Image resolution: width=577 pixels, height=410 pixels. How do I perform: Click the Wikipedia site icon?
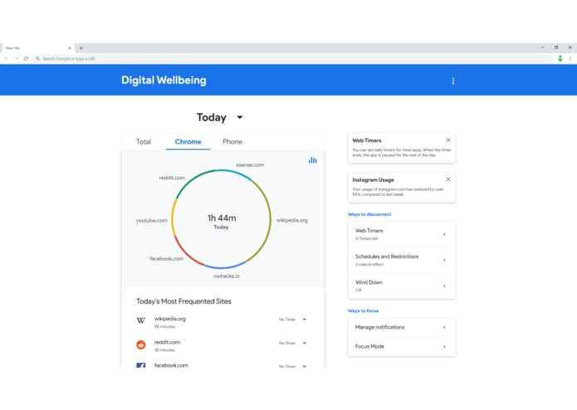point(141,320)
